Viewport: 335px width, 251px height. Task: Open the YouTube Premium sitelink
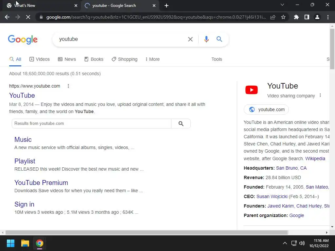click(41, 183)
